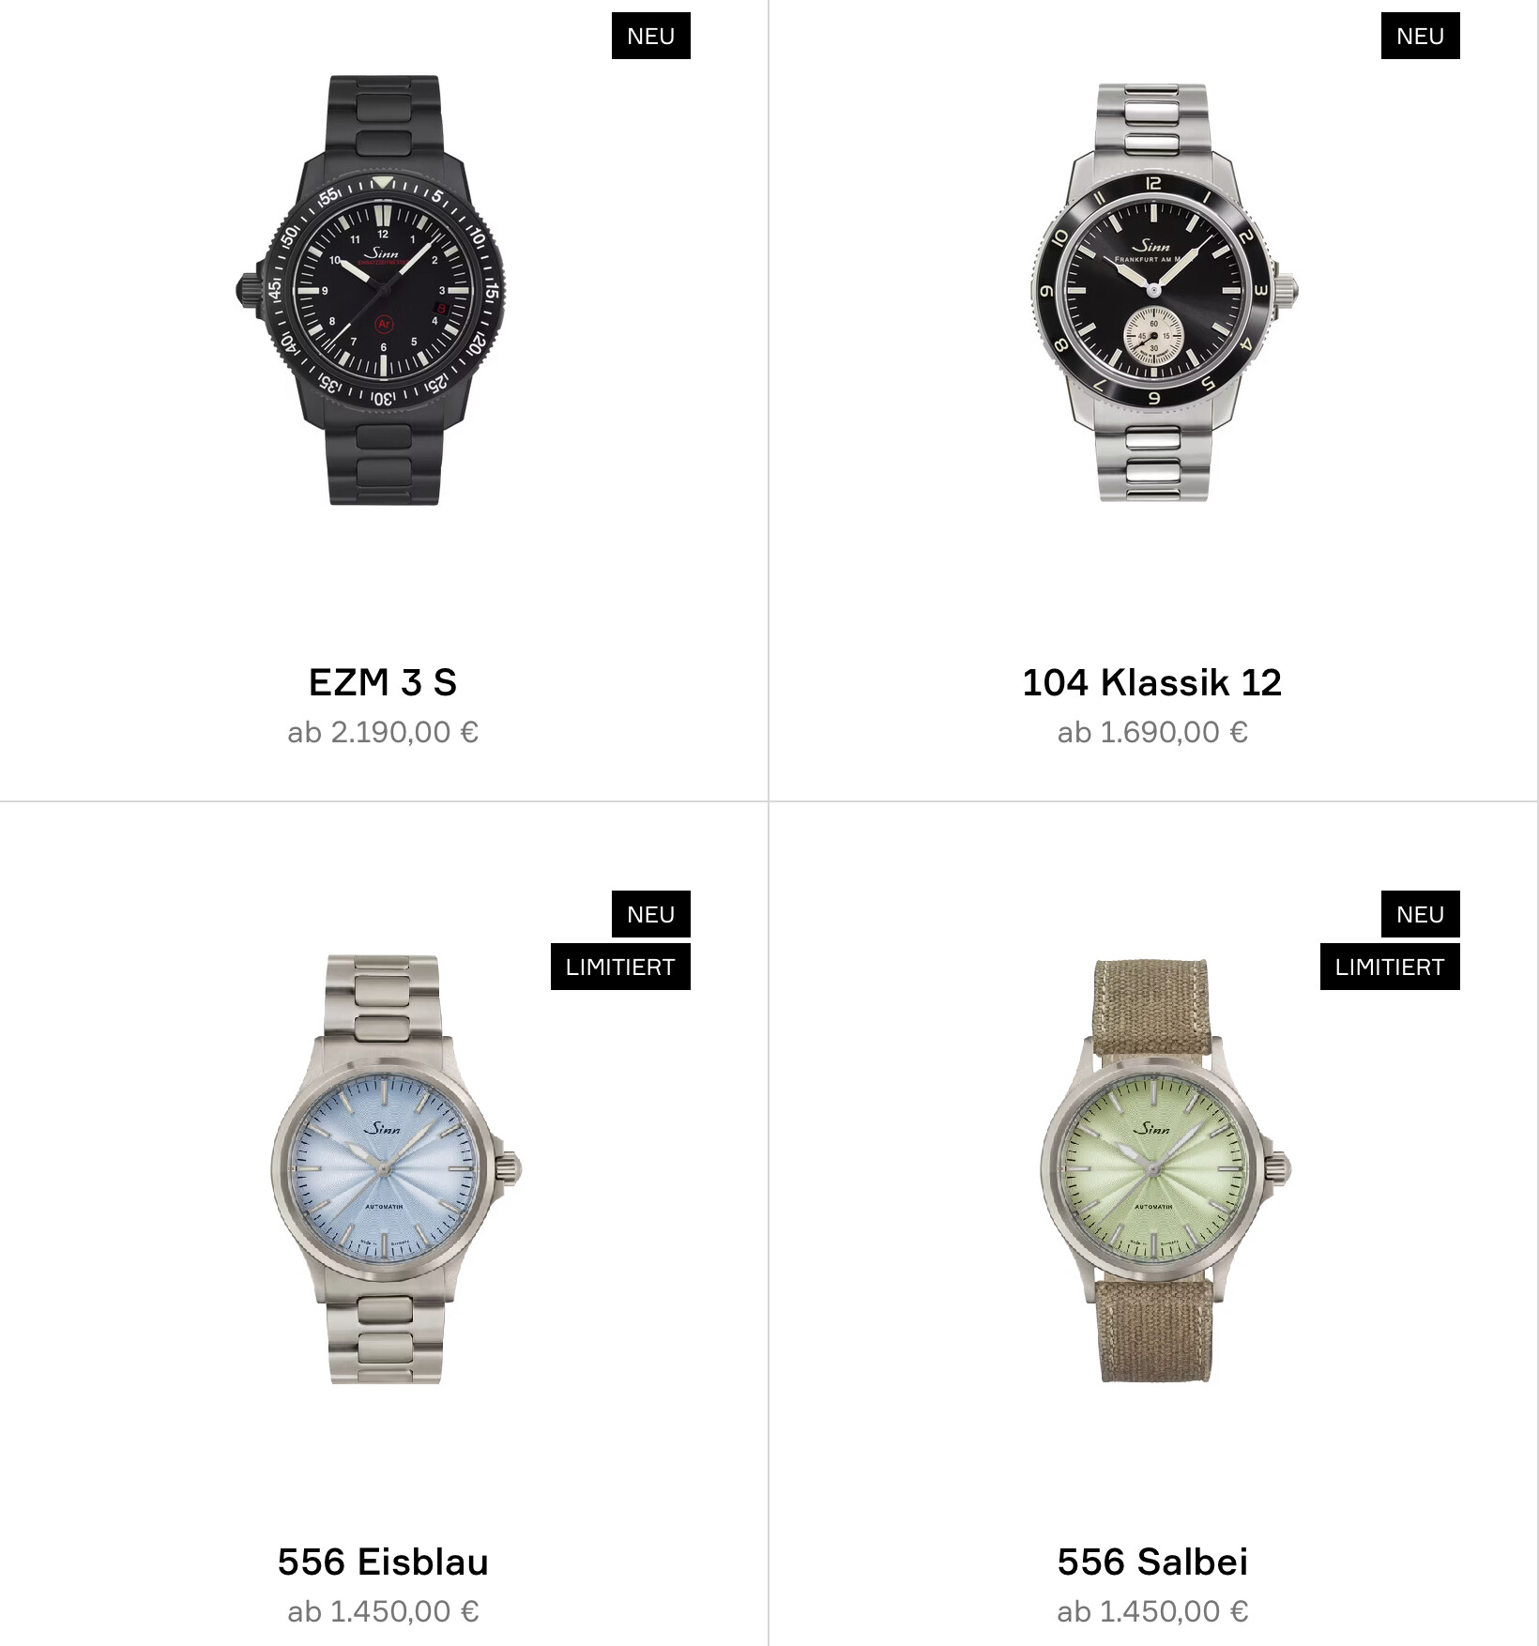The width and height of the screenshot is (1539, 1646).
Task: Select the price ab 2.190,00 €
Action: 383,732
